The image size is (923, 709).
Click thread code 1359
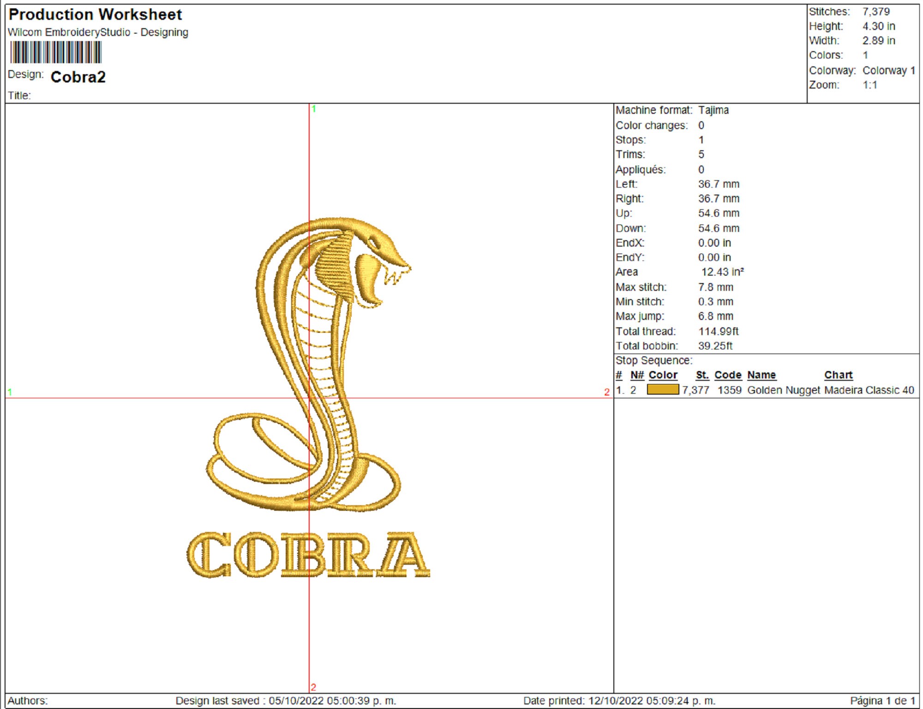click(x=729, y=390)
